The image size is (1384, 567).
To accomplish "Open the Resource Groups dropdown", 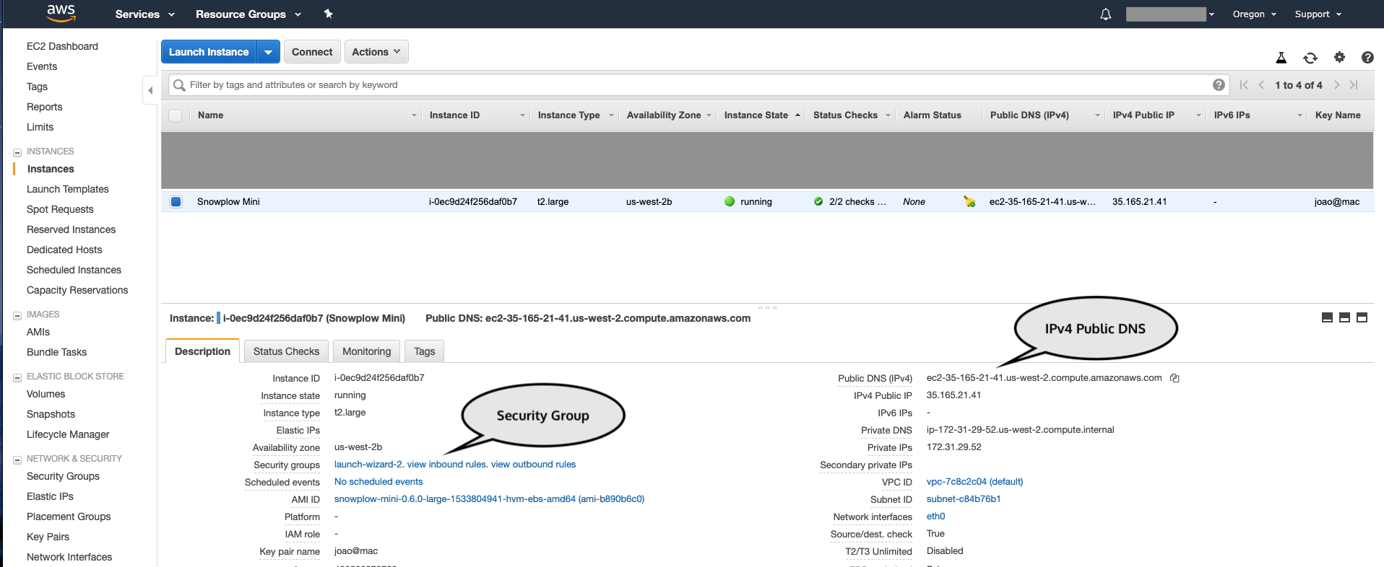I will pyautogui.click(x=248, y=14).
